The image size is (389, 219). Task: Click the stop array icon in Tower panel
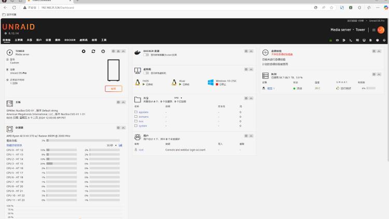[84, 51]
